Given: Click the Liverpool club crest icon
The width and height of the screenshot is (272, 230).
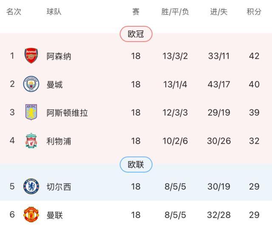Looking at the screenshot, I should click(x=31, y=141).
